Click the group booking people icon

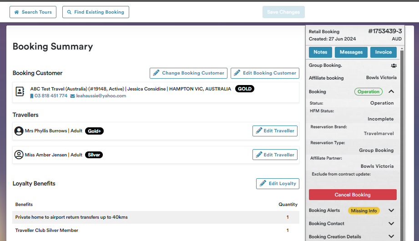[x=394, y=65]
